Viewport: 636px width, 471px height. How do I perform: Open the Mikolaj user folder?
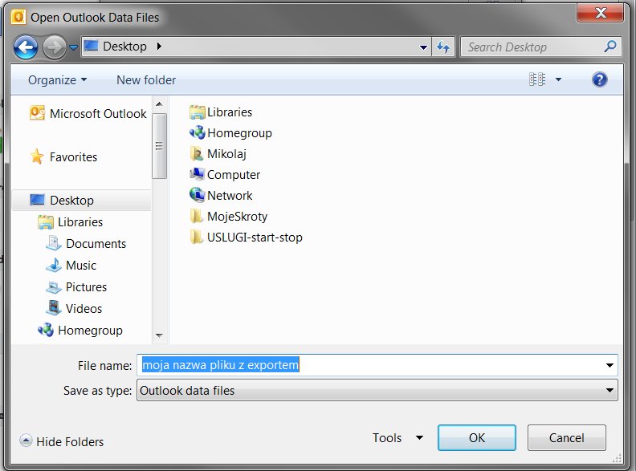click(228, 154)
